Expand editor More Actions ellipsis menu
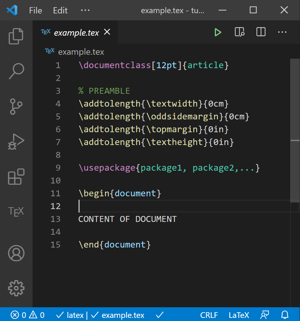300x321 pixels. tap(282, 32)
